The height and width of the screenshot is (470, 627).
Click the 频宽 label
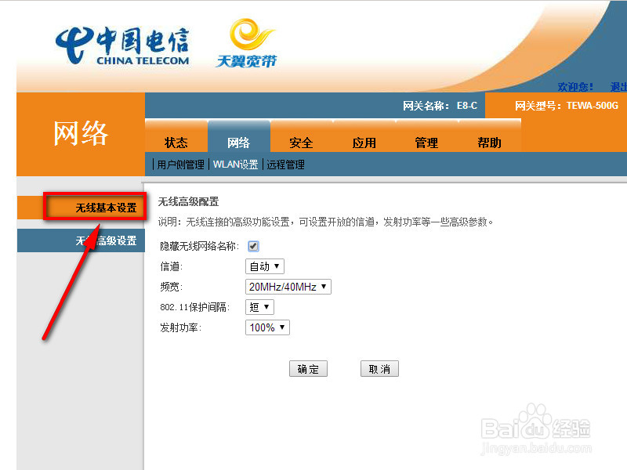click(x=171, y=287)
